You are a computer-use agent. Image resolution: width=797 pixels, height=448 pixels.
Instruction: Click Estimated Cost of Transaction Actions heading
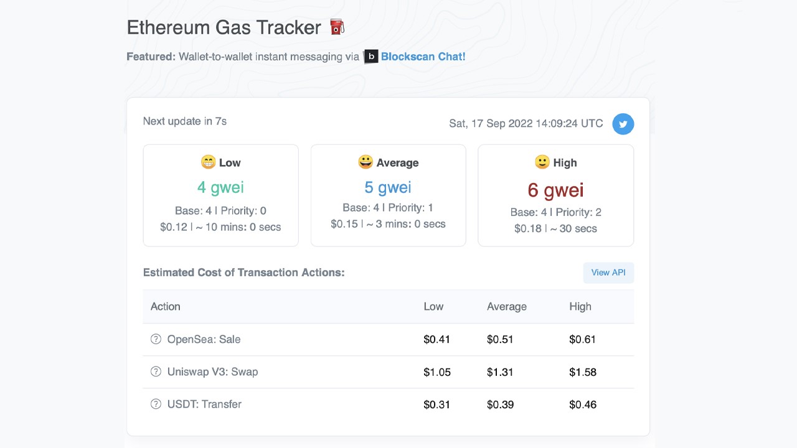tap(243, 273)
